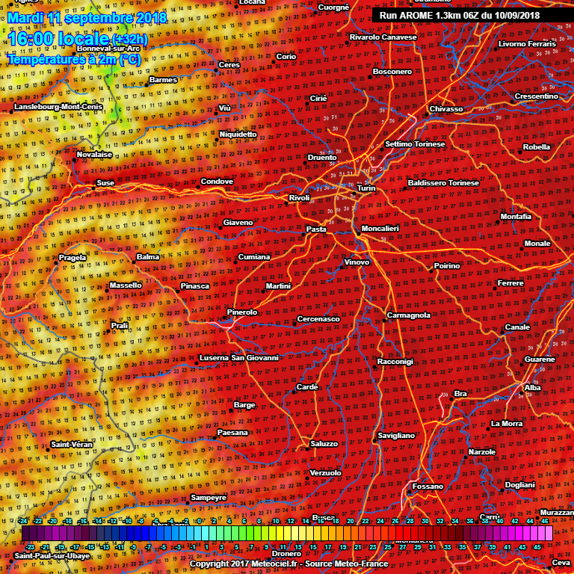
Task: Click the Verzuolo town label
Action: (325, 473)
